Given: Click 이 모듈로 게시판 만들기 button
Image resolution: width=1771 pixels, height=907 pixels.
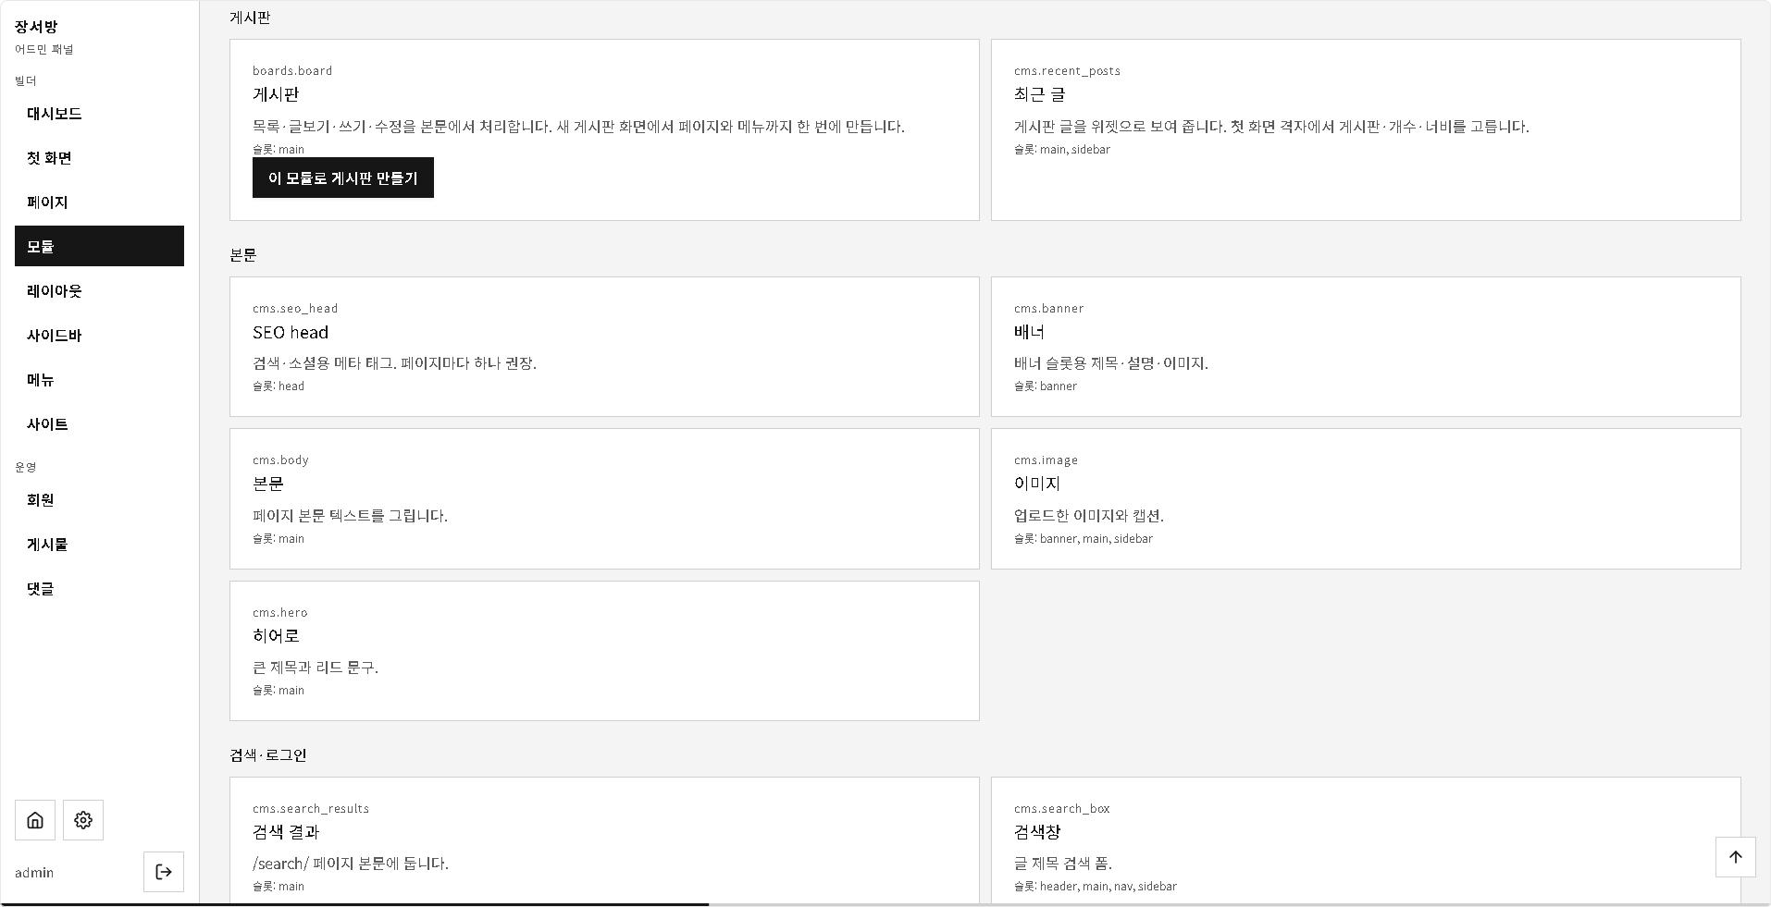Looking at the screenshot, I should click(x=343, y=178).
